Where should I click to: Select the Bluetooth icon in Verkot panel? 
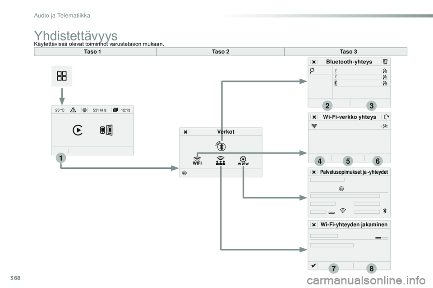[x=221, y=146]
